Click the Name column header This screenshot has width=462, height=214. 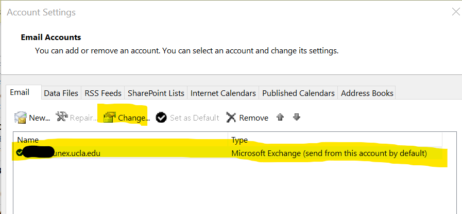pos(28,140)
